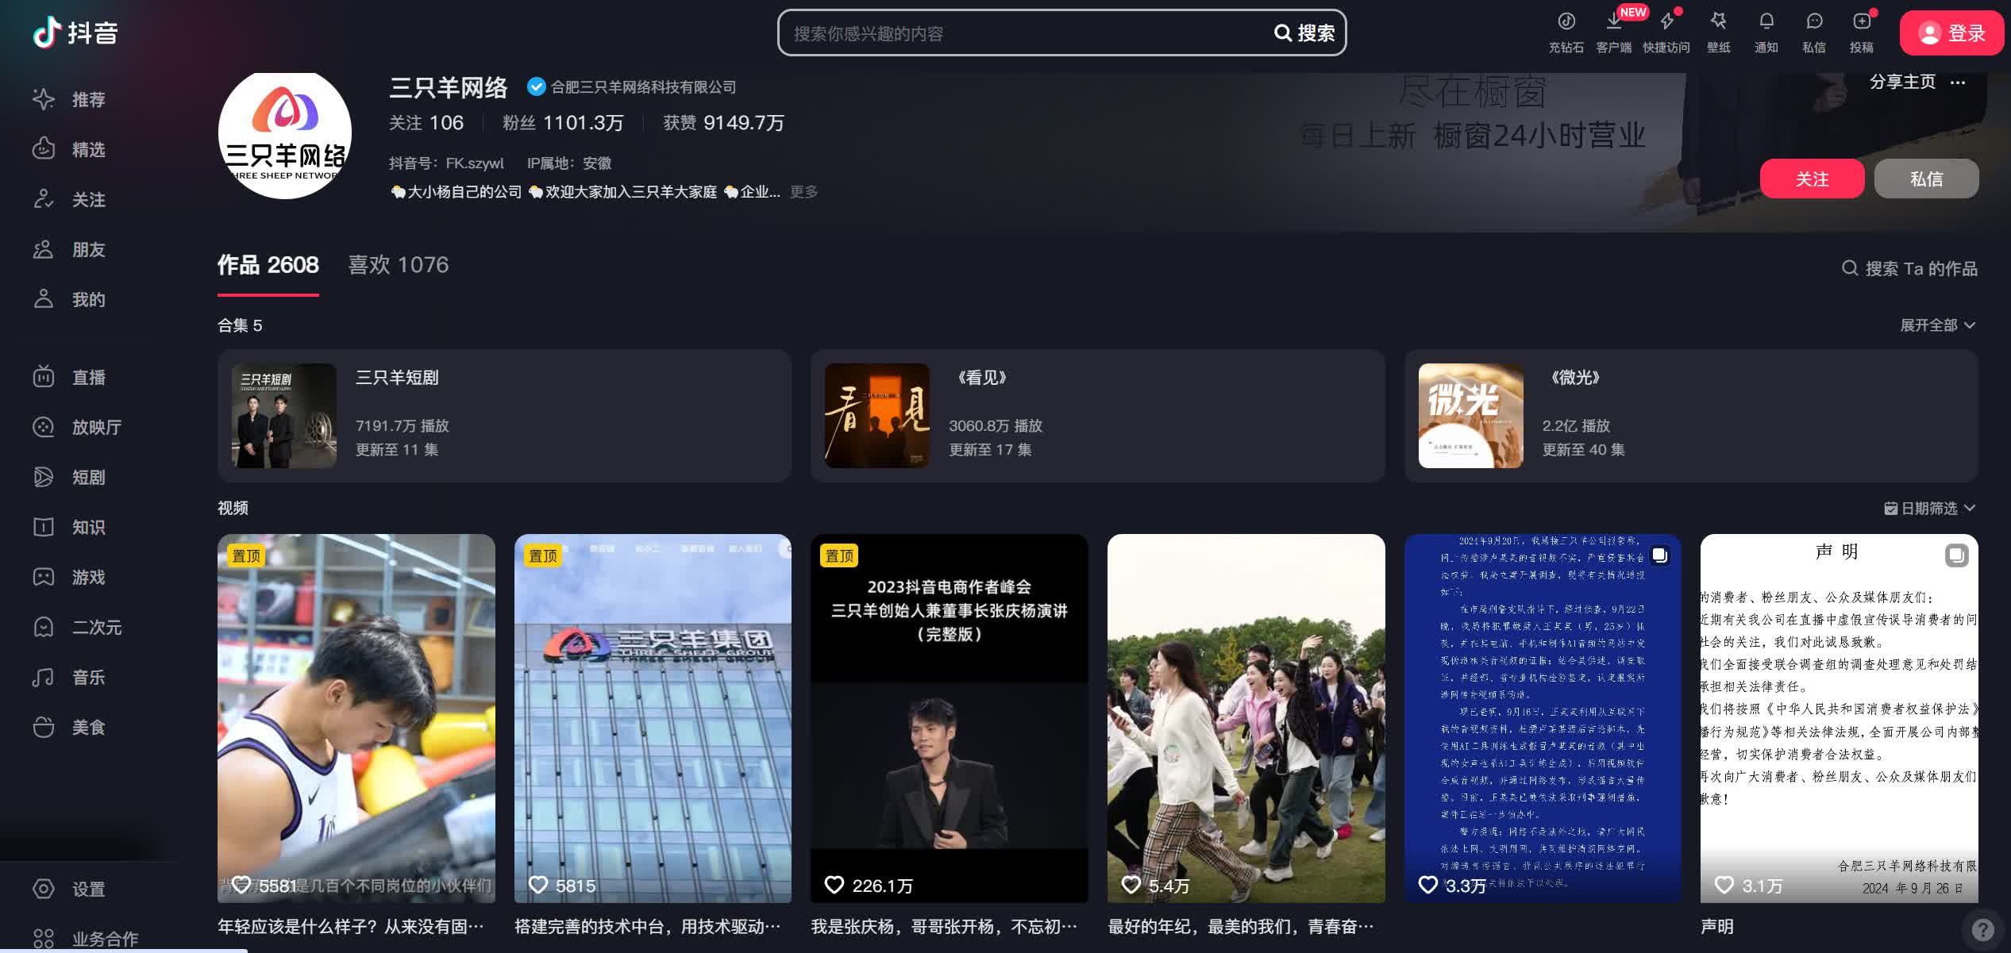Open the Douyin logo home link
The image size is (2011, 953).
75,33
